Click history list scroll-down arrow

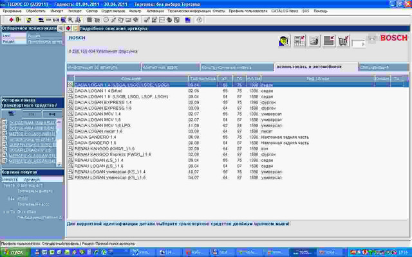click(x=59, y=164)
